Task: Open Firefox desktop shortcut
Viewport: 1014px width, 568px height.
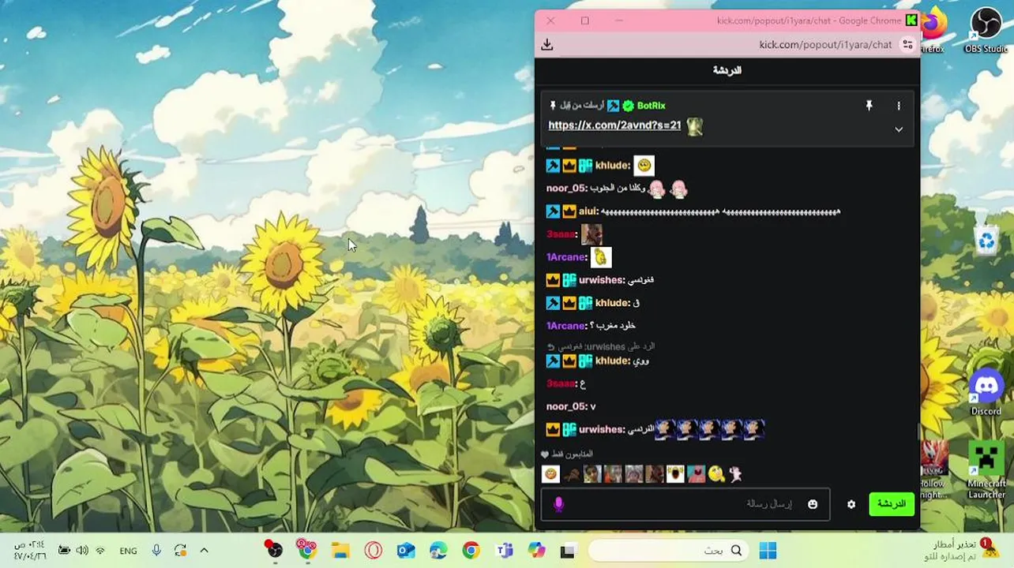Action: pos(934,30)
